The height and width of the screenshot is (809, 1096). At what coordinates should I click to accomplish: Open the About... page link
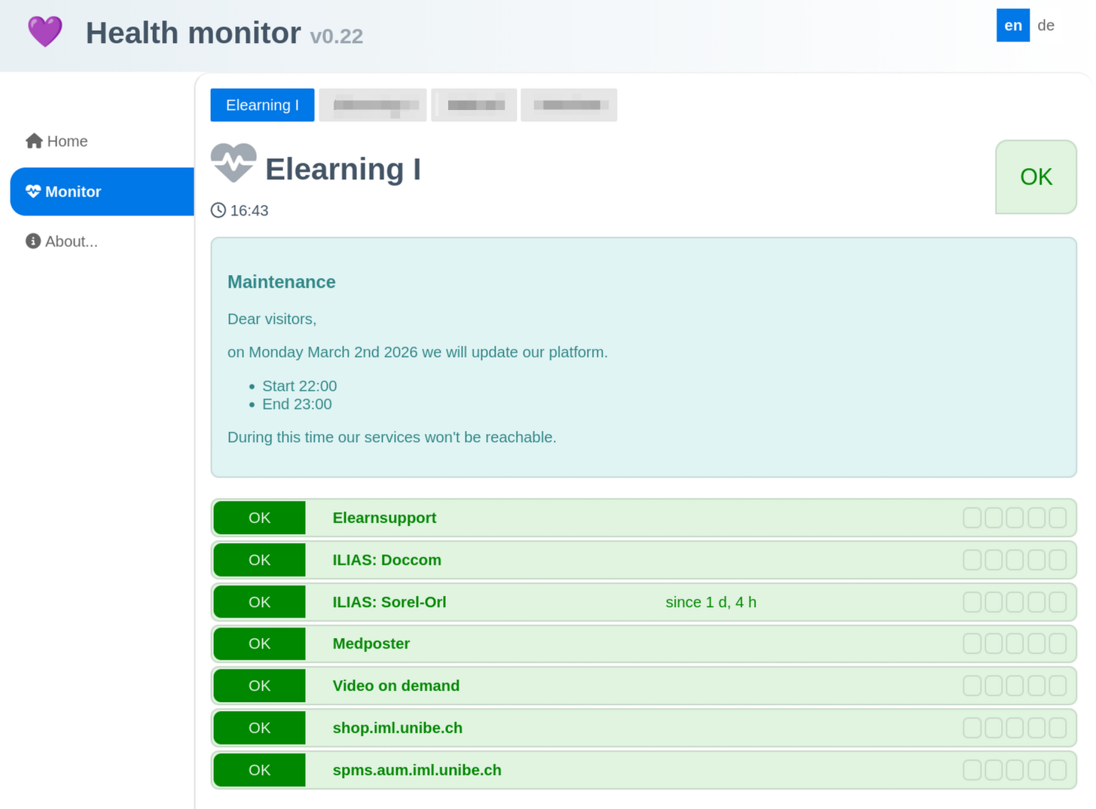point(71,241)
